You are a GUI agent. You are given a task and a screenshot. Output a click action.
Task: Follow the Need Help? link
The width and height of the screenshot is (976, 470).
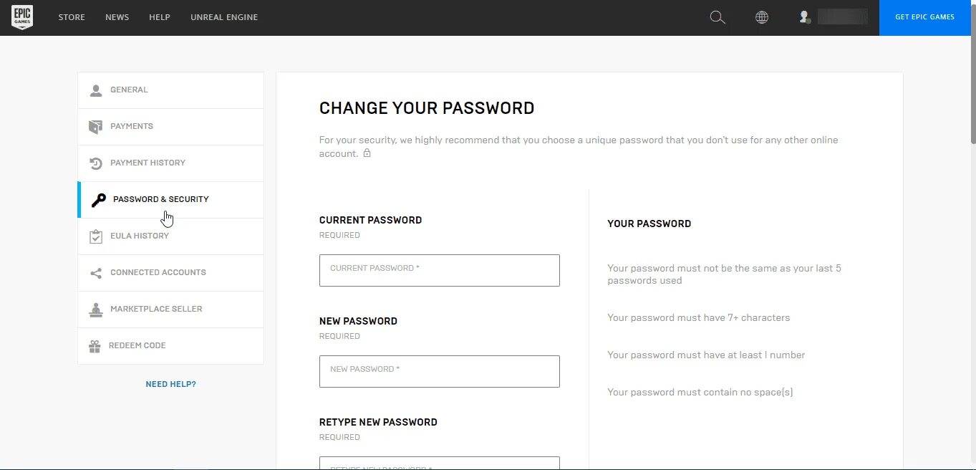coord(170,384)
